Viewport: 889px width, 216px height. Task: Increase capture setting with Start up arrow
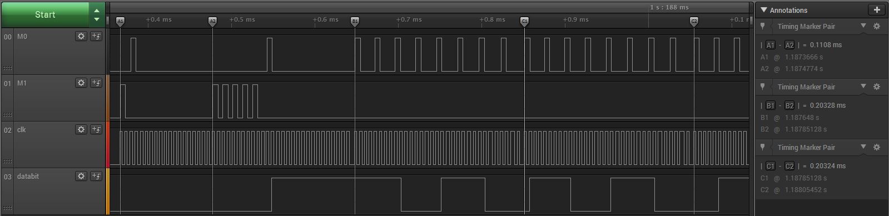point(97,10)
